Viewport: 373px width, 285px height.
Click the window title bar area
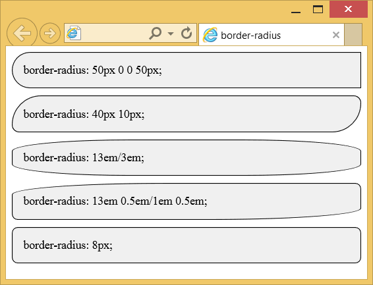[x=143, y=9]
